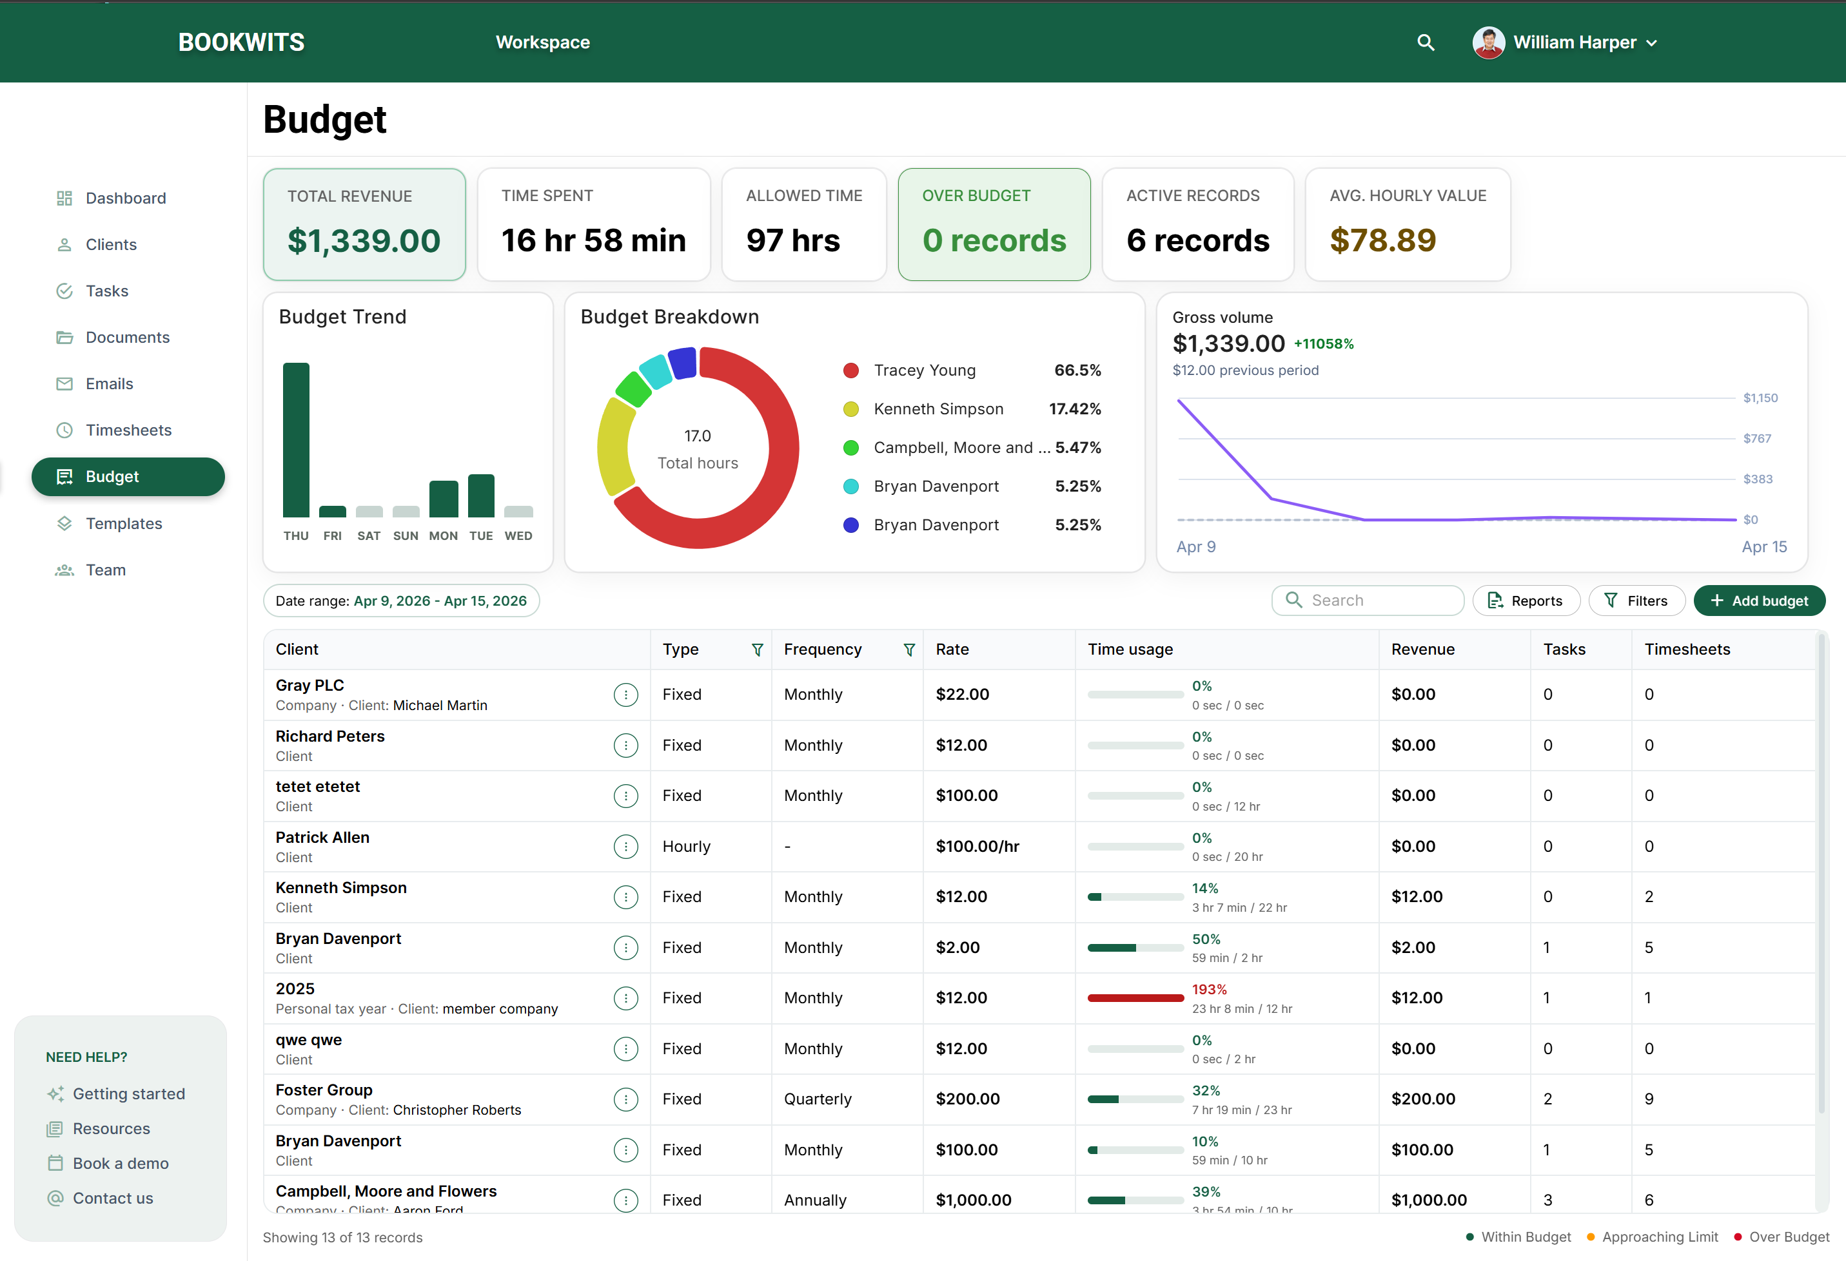The width and height of the screenshot is (1846, 1261).
Task: Go to Dashboard in the sidebar
Action: click(126, 198)
